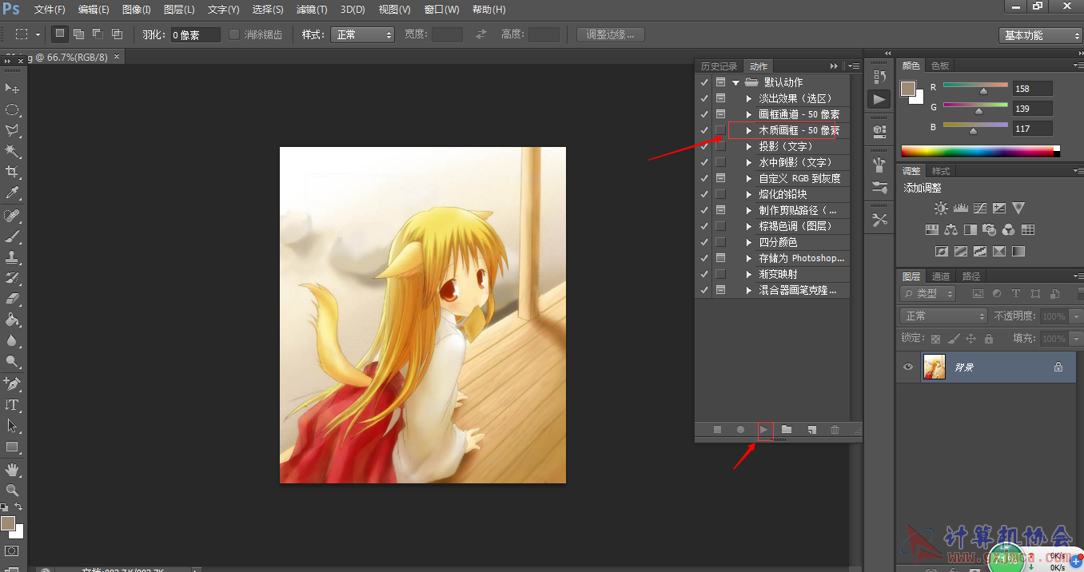
Task: Select the Rectangle shape tool
Action: [x=12, y=447]
